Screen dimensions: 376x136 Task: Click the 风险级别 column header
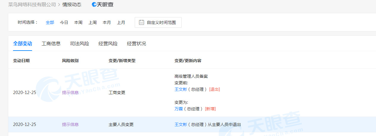click(x=70, y=61)
